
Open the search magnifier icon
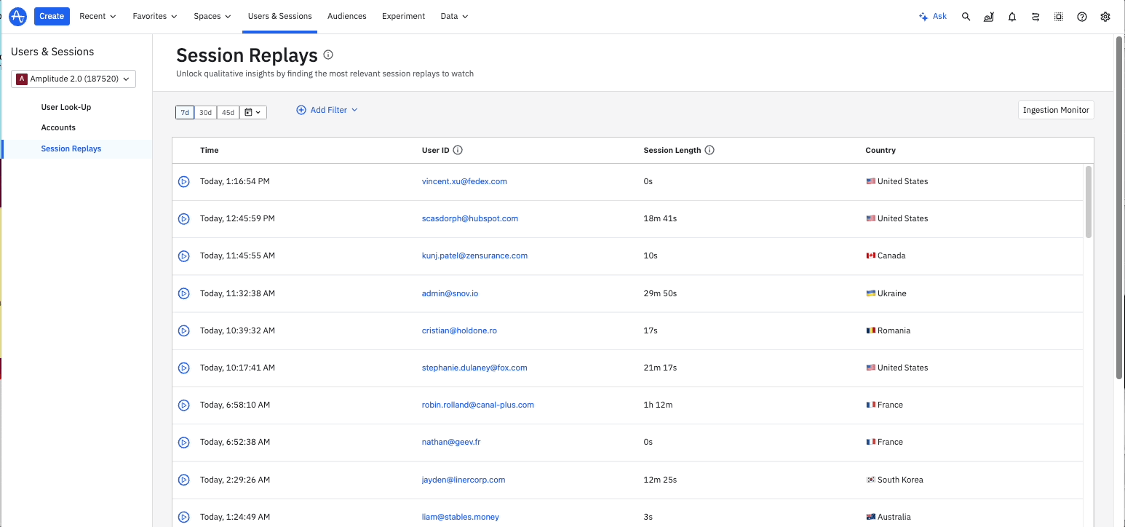click(966, 16)
